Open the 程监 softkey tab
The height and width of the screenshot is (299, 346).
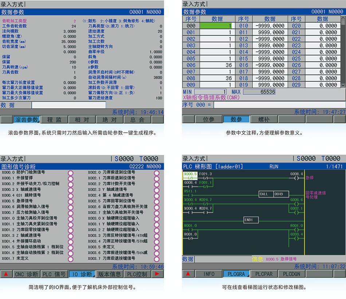click(x=54, y=120)
